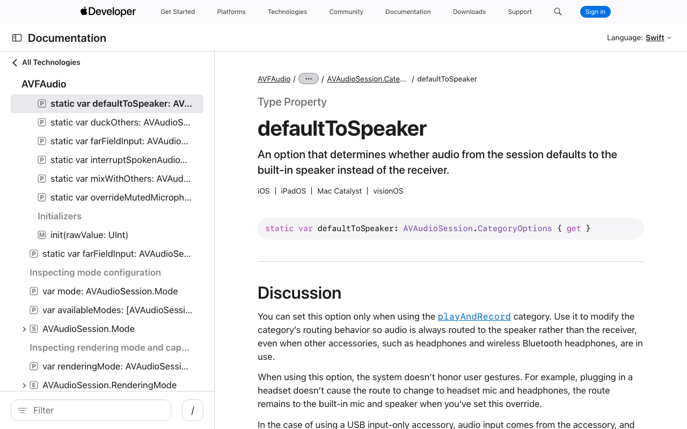Click the M icon beside init(rawValue: UInt)
The width and height of the screenshot is (687, 429).
click(x=41, y=235)
